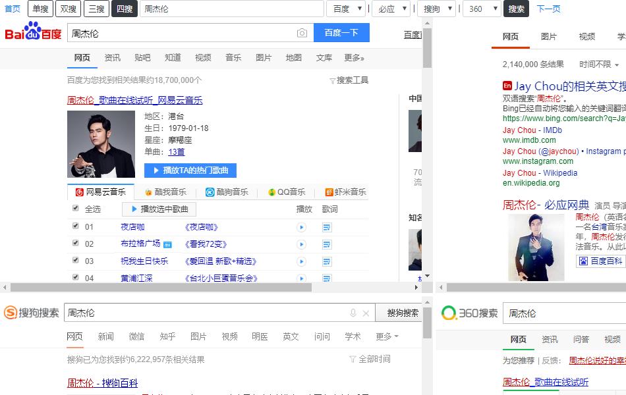Click Baidu pane horizontal scrollbar
626x395 pixels.
(x=161, y=287)
